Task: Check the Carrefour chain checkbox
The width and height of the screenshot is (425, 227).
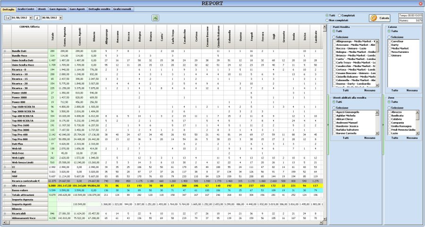Action: [389, 41]
